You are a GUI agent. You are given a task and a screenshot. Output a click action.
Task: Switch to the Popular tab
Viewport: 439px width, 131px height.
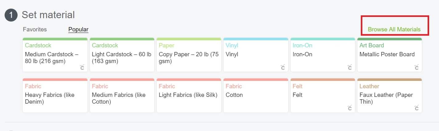[x=78, y=30]
